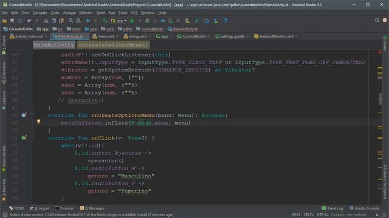Click the Find magnifier icon
The width and height of the screenshot is (389, 218).
[71, 21]
